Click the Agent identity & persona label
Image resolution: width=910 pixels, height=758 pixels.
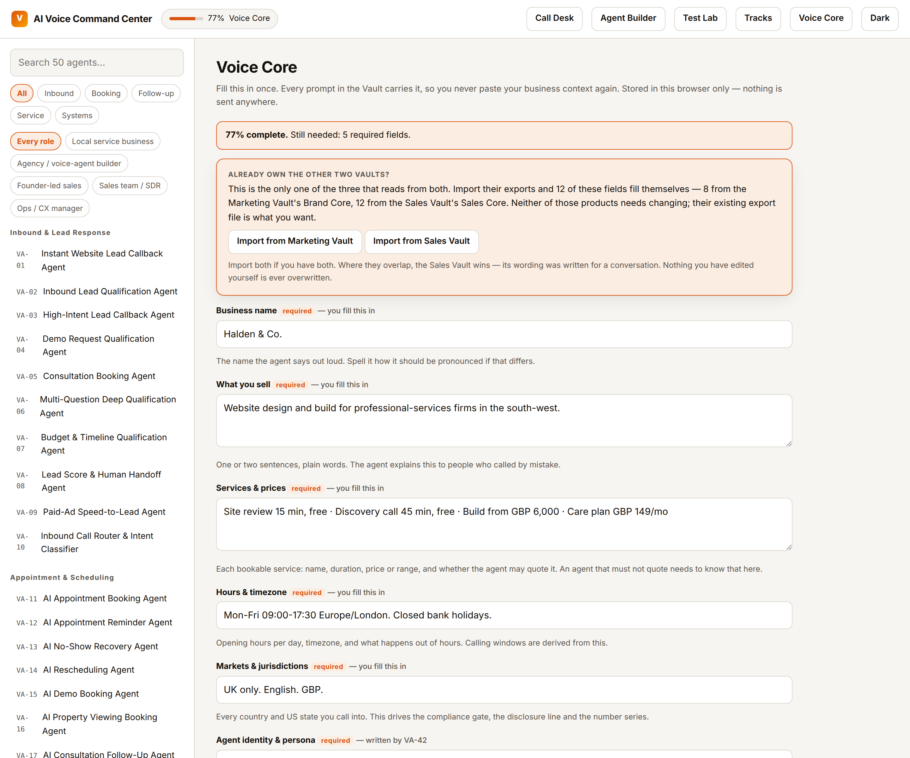(x=266, y=740)
